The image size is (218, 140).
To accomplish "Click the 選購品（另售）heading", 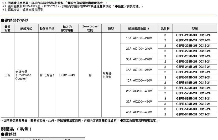I will tap(16, 129).
